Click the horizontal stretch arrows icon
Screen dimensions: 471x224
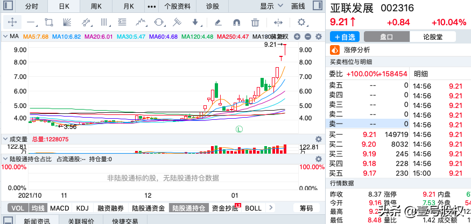coord(278,22)
